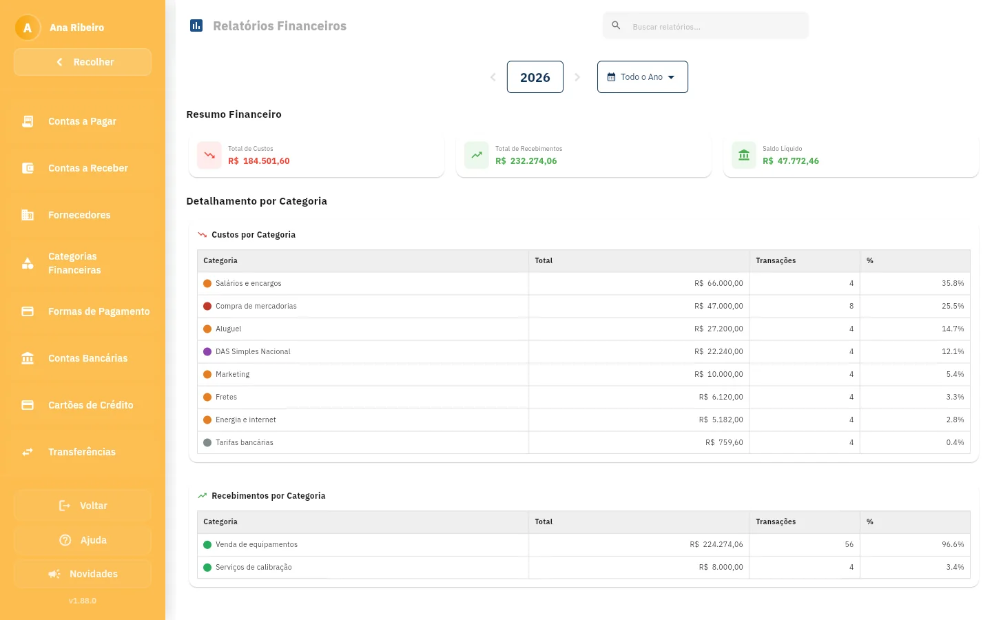Click the R$ 47.000,00 total value
Viewport: 992px width, 620px height.
(719, 306)
